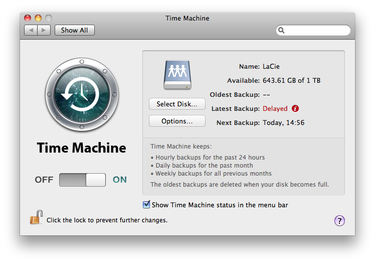This screenshot has width=375, height=263.
Task: Click the Daily backups for the past month line
Action: [x=202, y=166]
